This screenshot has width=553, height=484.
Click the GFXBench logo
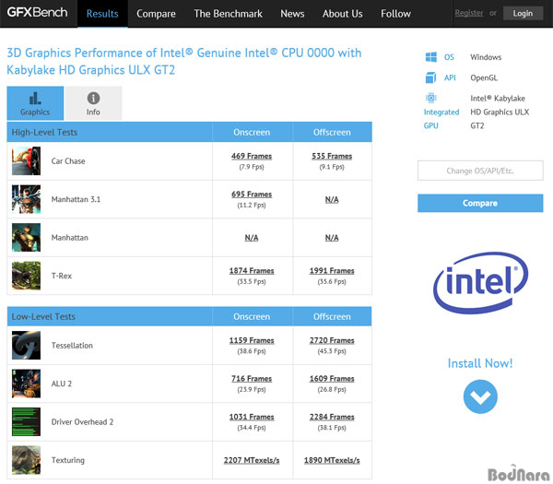[37, 12]
